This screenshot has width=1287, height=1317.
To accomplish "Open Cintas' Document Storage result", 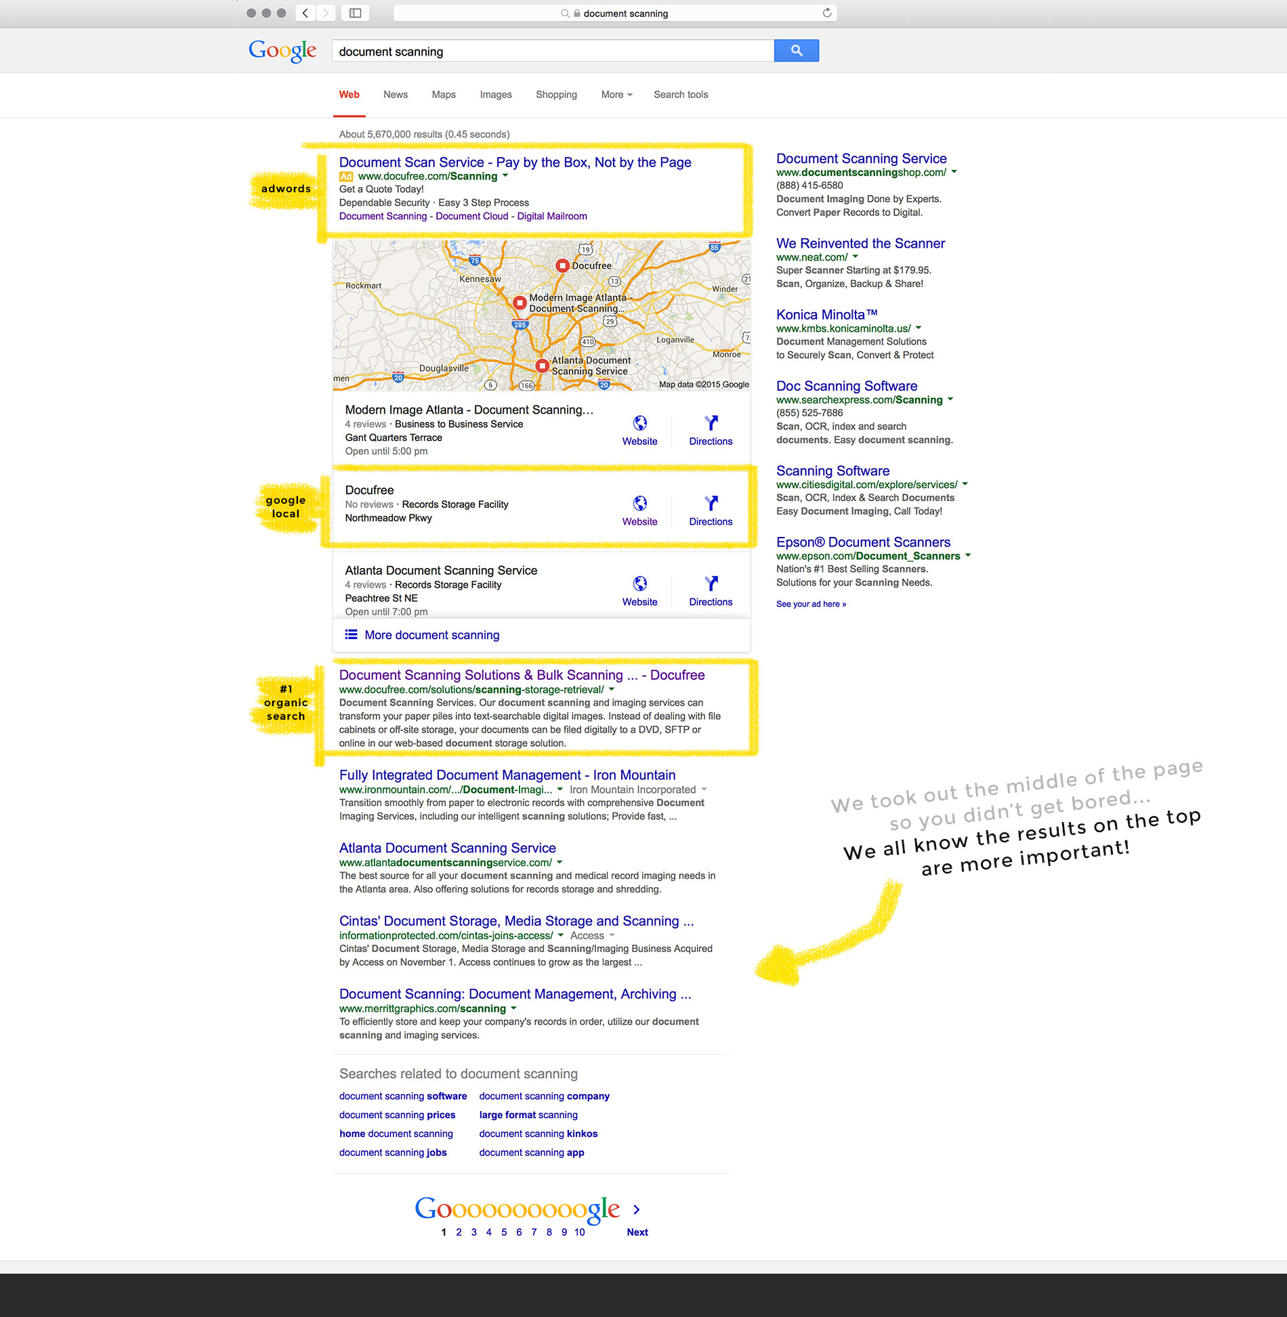I will click(x=516, y=922).
